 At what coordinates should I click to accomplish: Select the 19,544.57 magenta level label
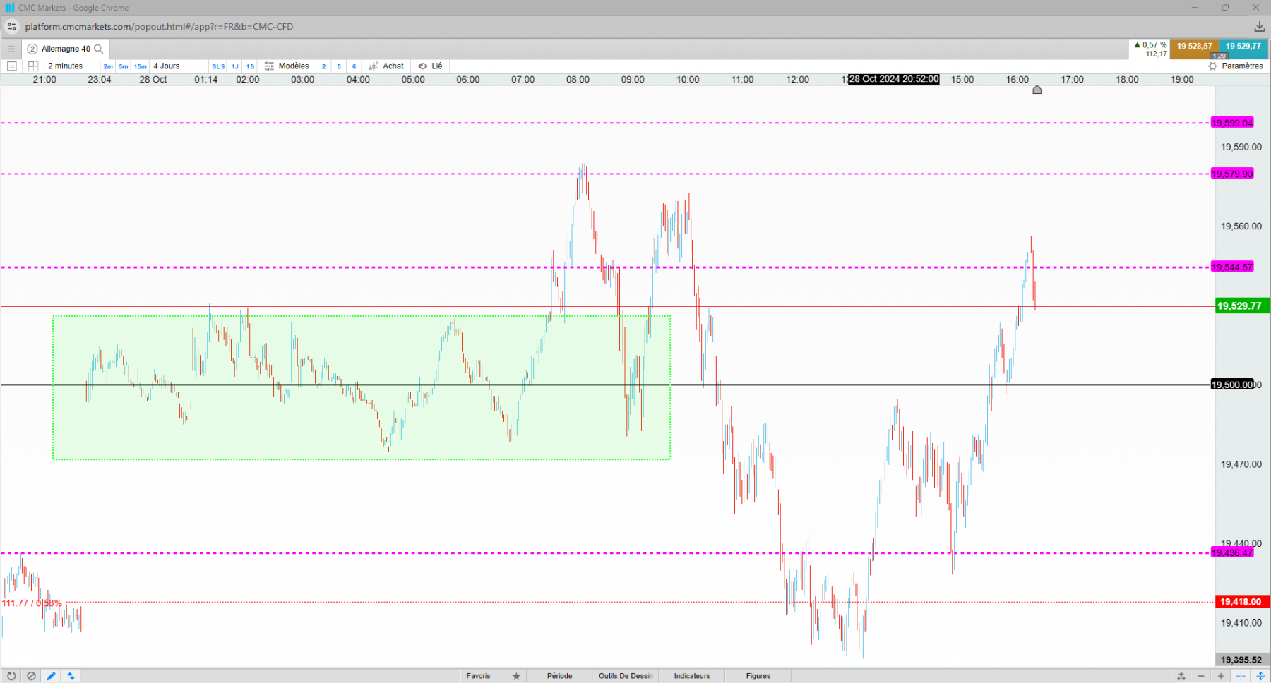click(x=1232, y=267)
